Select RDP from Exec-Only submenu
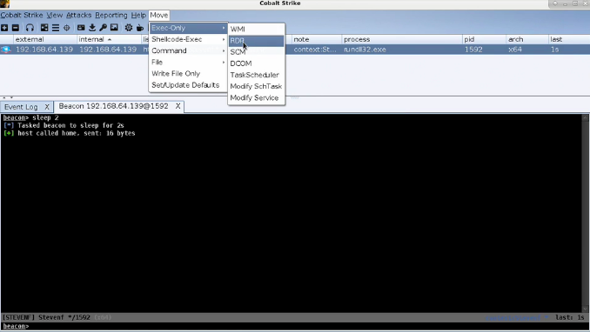The height and width of the screenshot is (332, 590). 256,41
